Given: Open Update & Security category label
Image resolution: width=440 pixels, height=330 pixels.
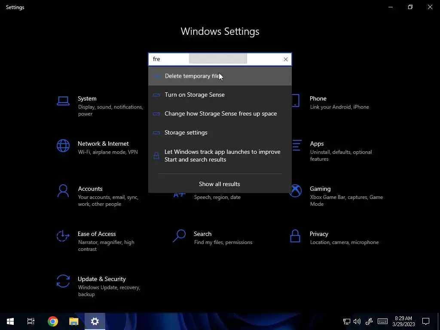Looking at the screenshot, I should 101,279.
